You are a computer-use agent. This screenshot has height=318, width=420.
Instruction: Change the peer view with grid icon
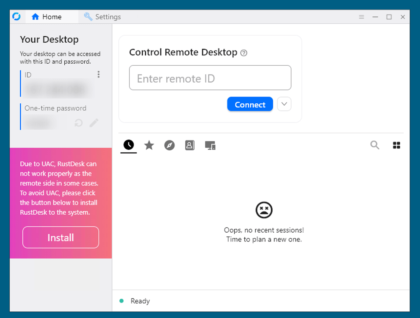pos(396,145)
